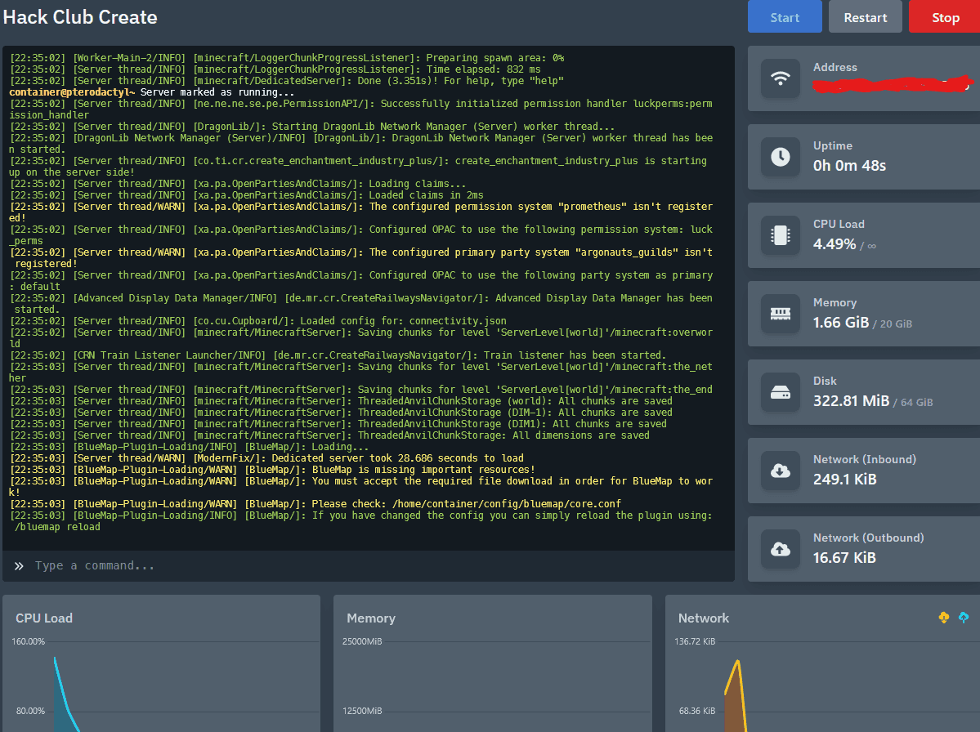Click the RAM icon on Memory card

780,314
